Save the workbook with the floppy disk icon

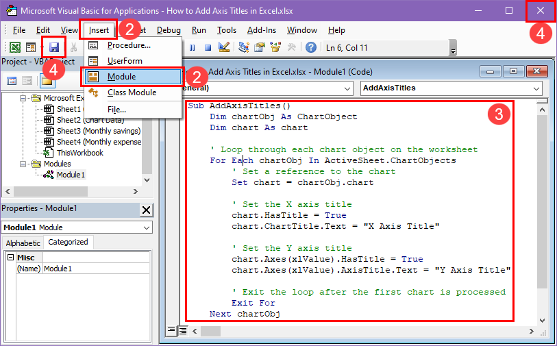[x=54, y=47]
